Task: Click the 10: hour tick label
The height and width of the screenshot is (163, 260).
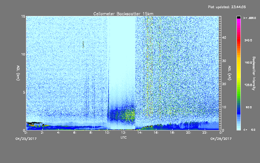Action: (x=107, y=133)
